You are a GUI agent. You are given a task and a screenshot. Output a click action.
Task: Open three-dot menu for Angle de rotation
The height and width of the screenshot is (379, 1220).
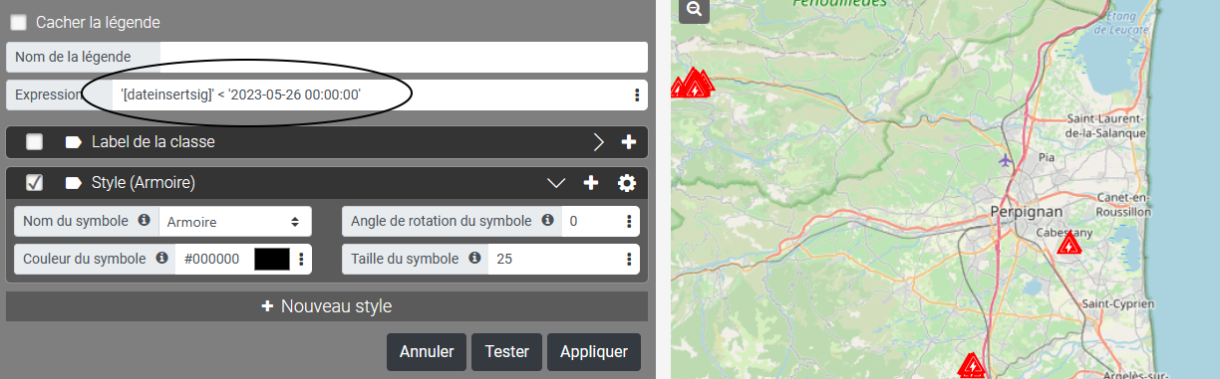630,221
